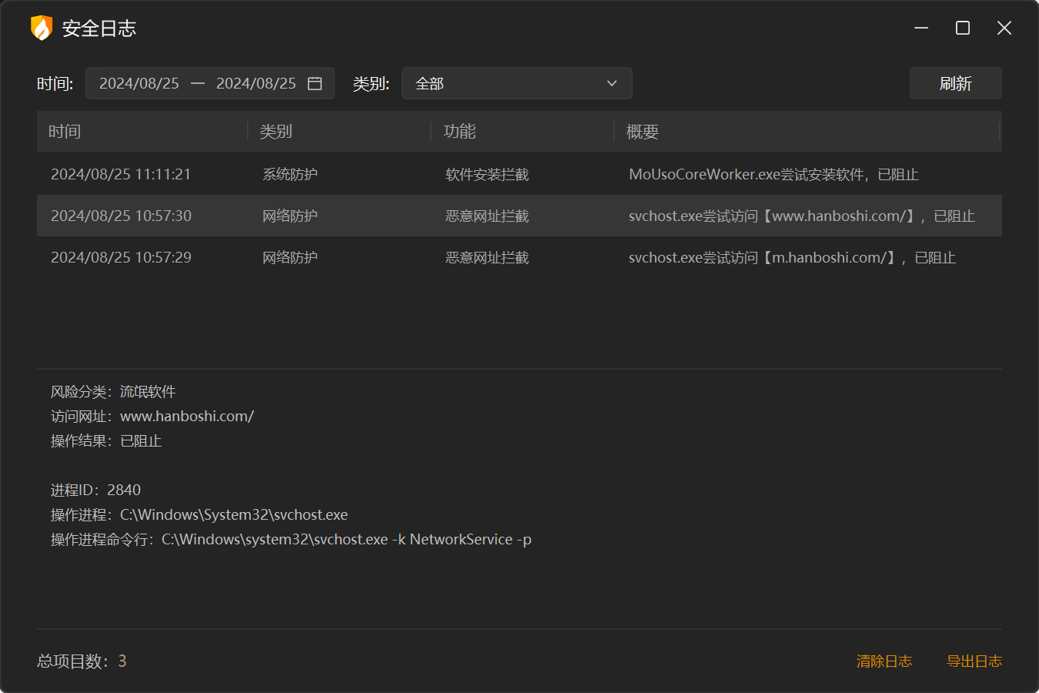Close the 安全日志 window
This screenshot has width=1039, height=693.
point(1004,28)
